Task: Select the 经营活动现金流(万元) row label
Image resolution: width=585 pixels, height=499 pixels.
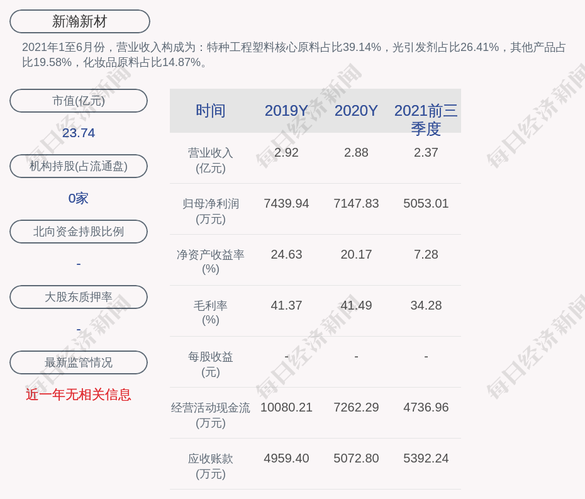Action: pyautogui.click(x=211, y=415)
